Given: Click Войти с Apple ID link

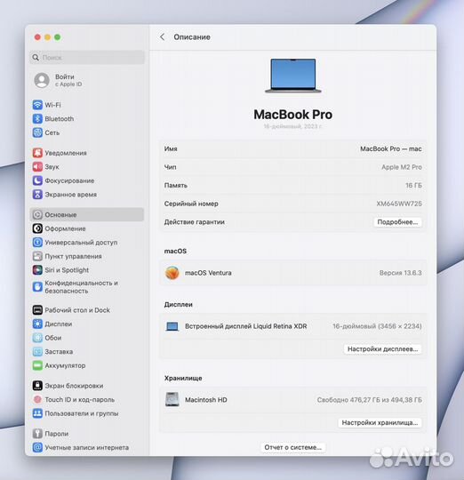Looking at the screenshot, I should point(68,80).
